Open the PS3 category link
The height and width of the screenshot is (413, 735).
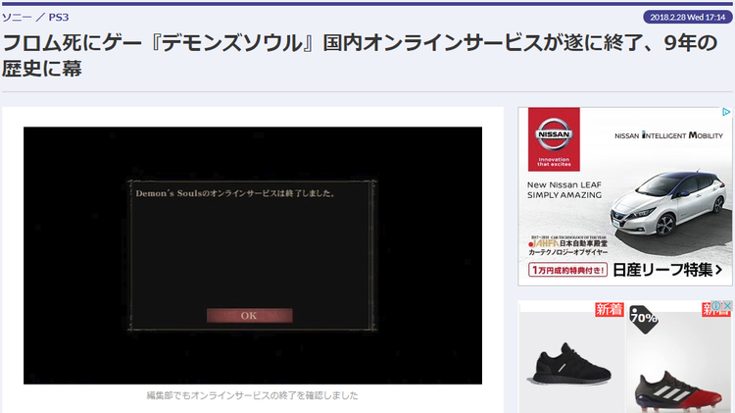pos(59,18)
